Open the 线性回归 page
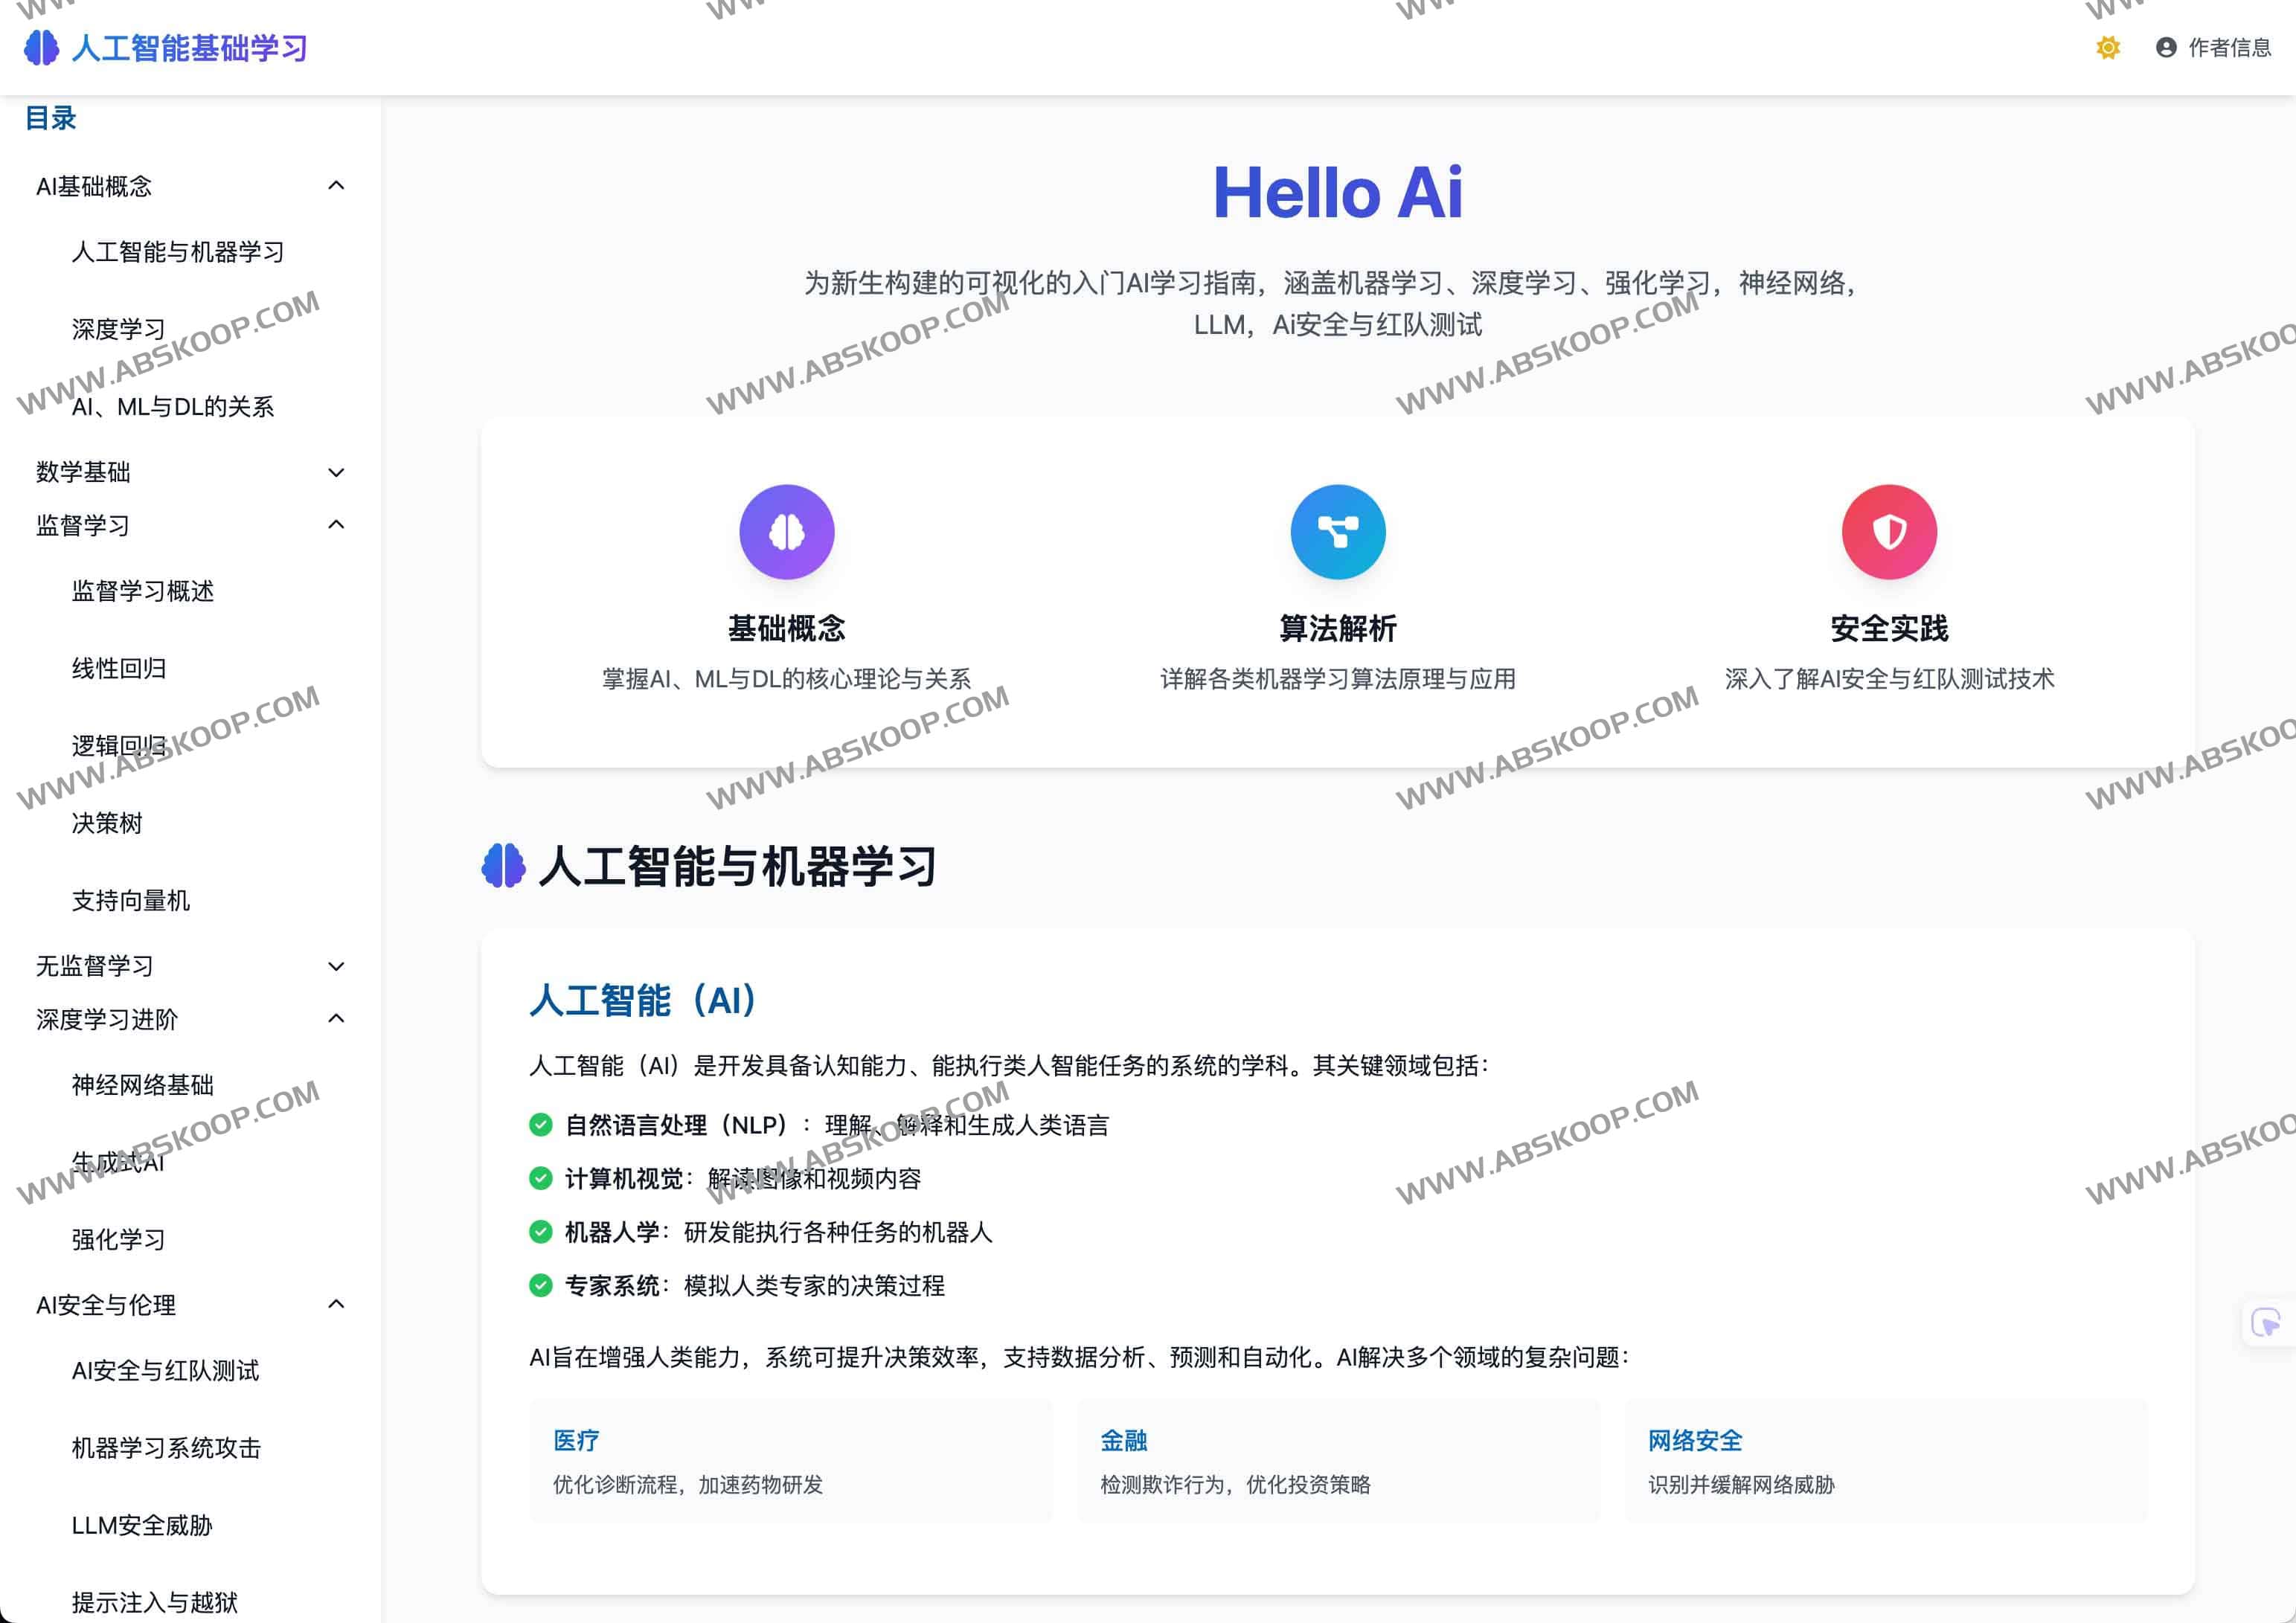Image resolution: width=2296 pixels, height=1623 pixels. 120,669
